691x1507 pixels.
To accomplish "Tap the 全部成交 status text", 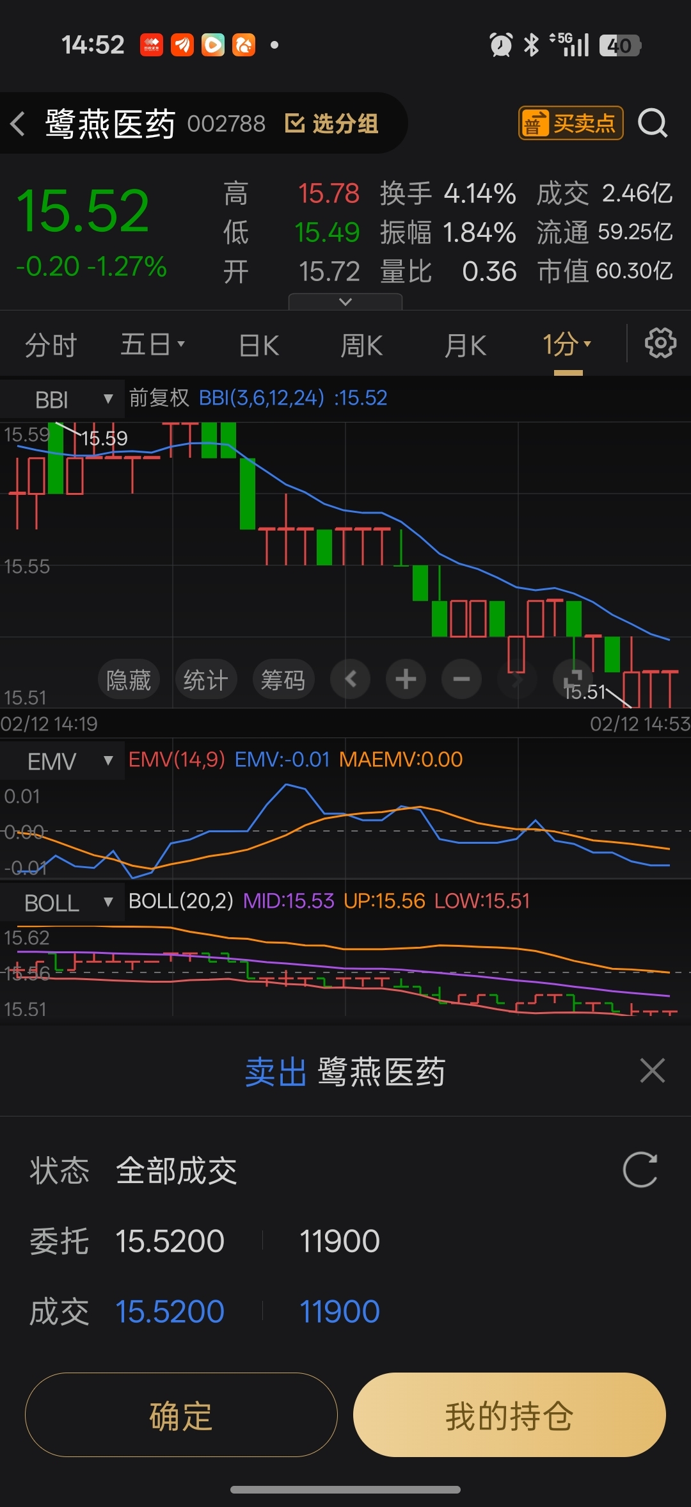I will 177,1171.
